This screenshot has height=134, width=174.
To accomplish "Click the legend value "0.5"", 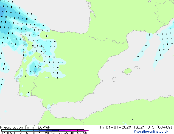I will coord(9,133).
